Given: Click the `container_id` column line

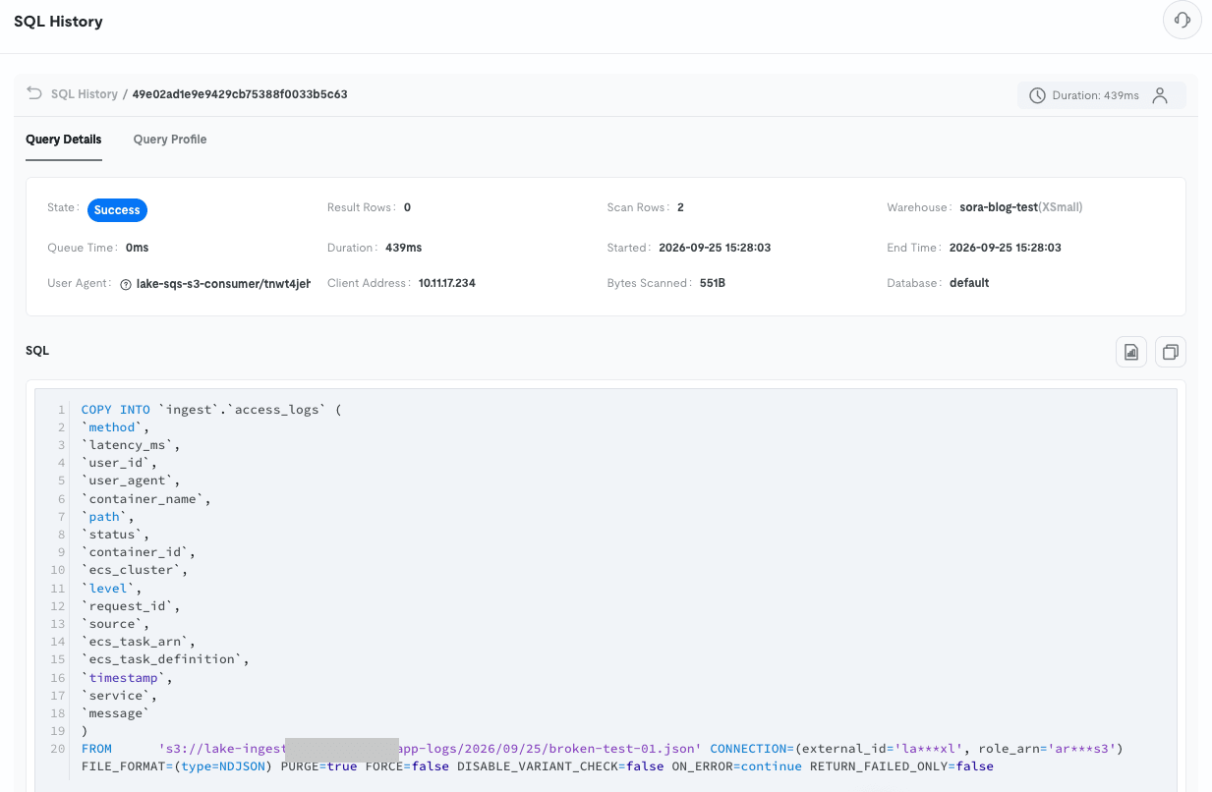Looking at the screenshot, I should point(140,552).
